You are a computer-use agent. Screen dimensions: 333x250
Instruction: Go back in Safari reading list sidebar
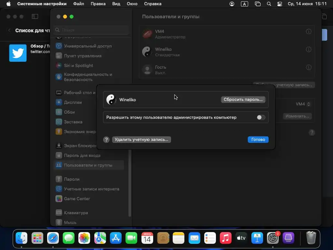9,30
